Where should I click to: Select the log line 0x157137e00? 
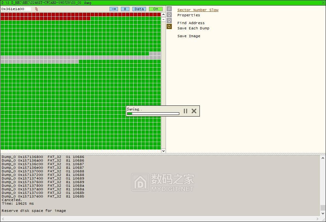pyautogui.click(x=43, y=196)
